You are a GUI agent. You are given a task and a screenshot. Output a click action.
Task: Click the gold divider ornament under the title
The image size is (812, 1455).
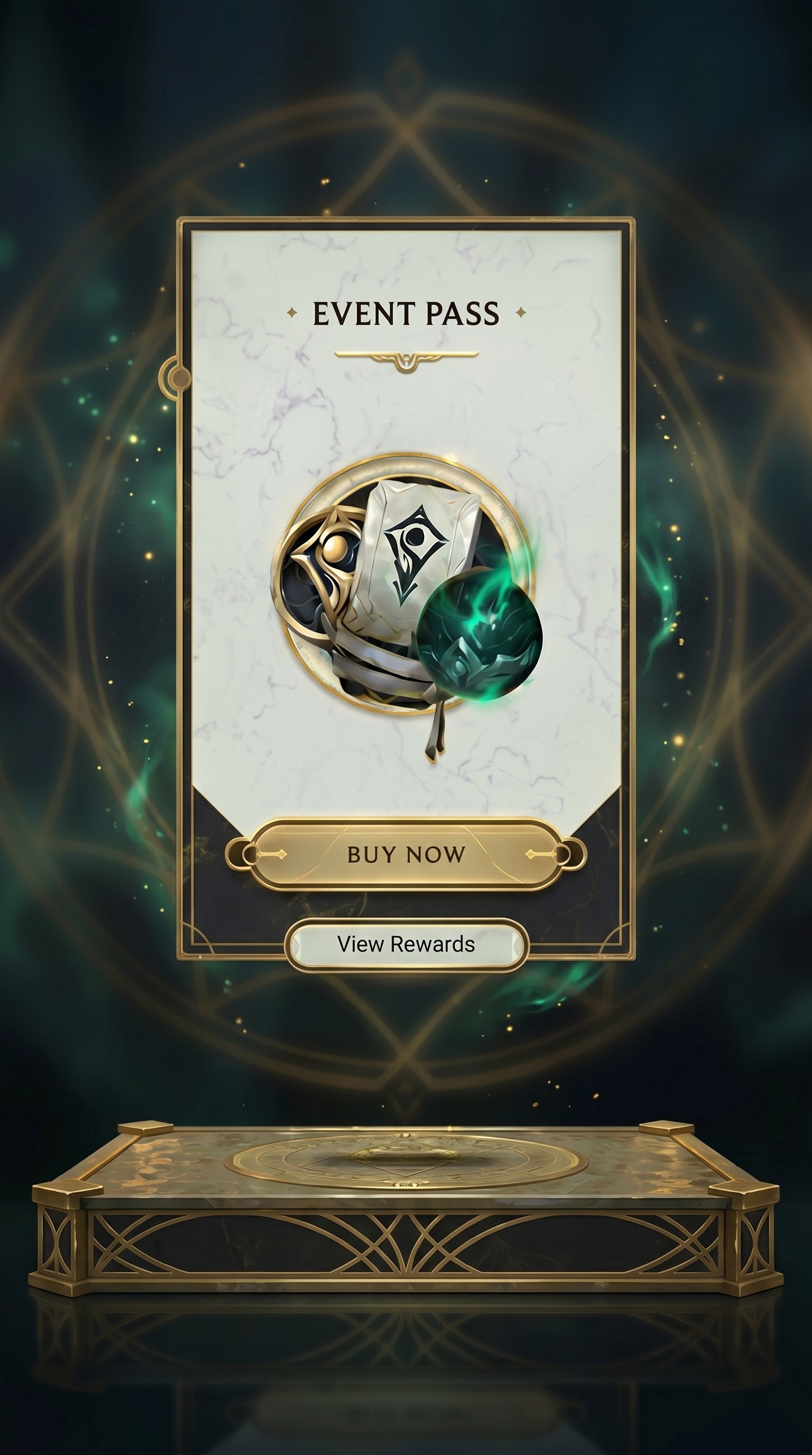click(406, 361)
